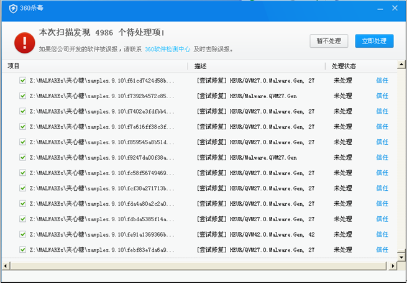The height and width of the screenshot is (284, 407).
Task: Click the HEUR/Malware.QVM27.Gen description for f9247da00f38a
Action: coord(247,158)
